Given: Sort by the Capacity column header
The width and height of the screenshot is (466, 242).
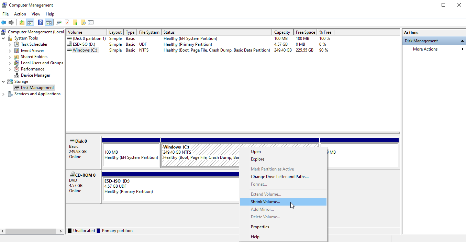Looking at the screenshot, I should tap(283, 32).
